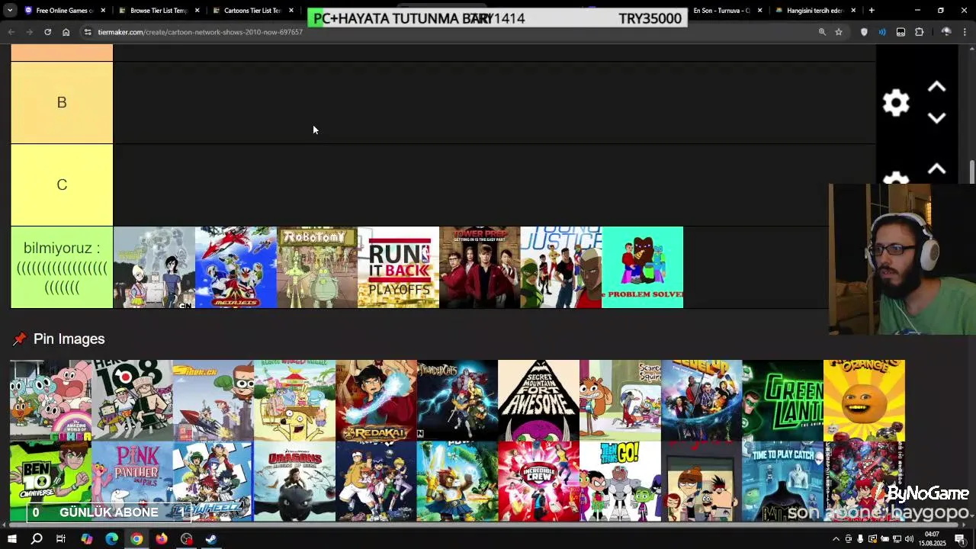Close the Browse Tier List Templates tab
Screen dimensions: 976x549
coord(197,11)
